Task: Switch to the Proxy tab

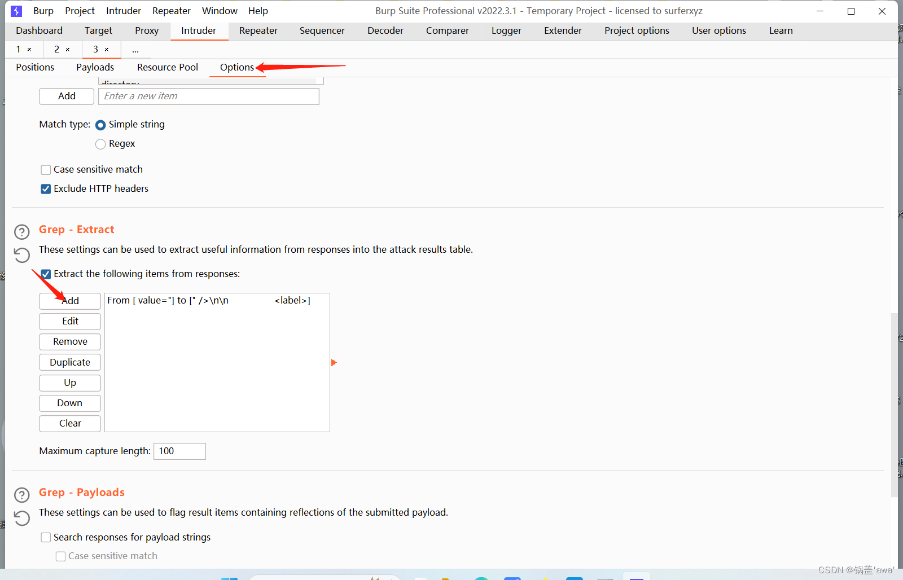Action: (x=147, y=30)
